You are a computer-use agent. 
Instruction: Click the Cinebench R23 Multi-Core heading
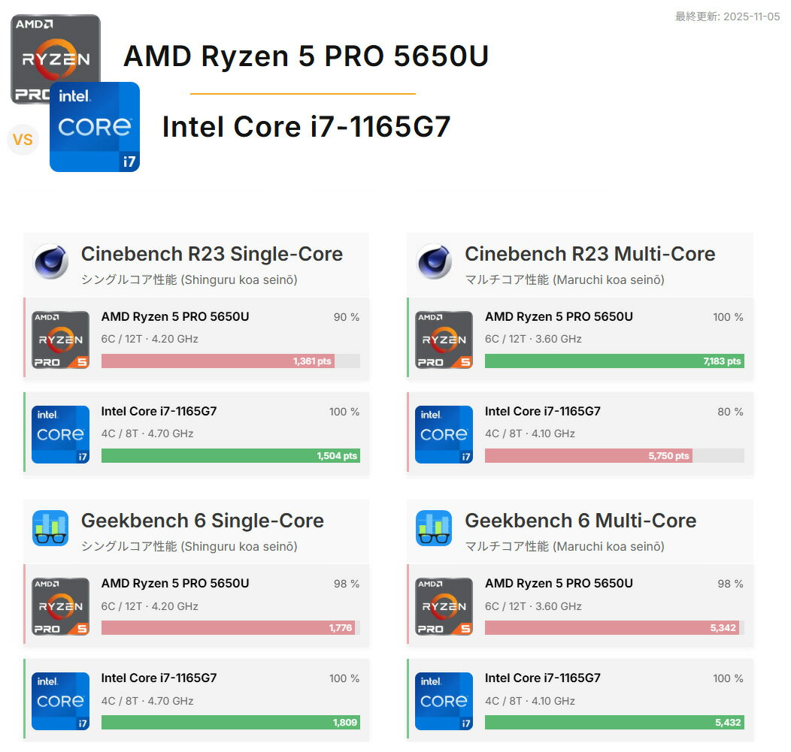(x=589, y=254)
